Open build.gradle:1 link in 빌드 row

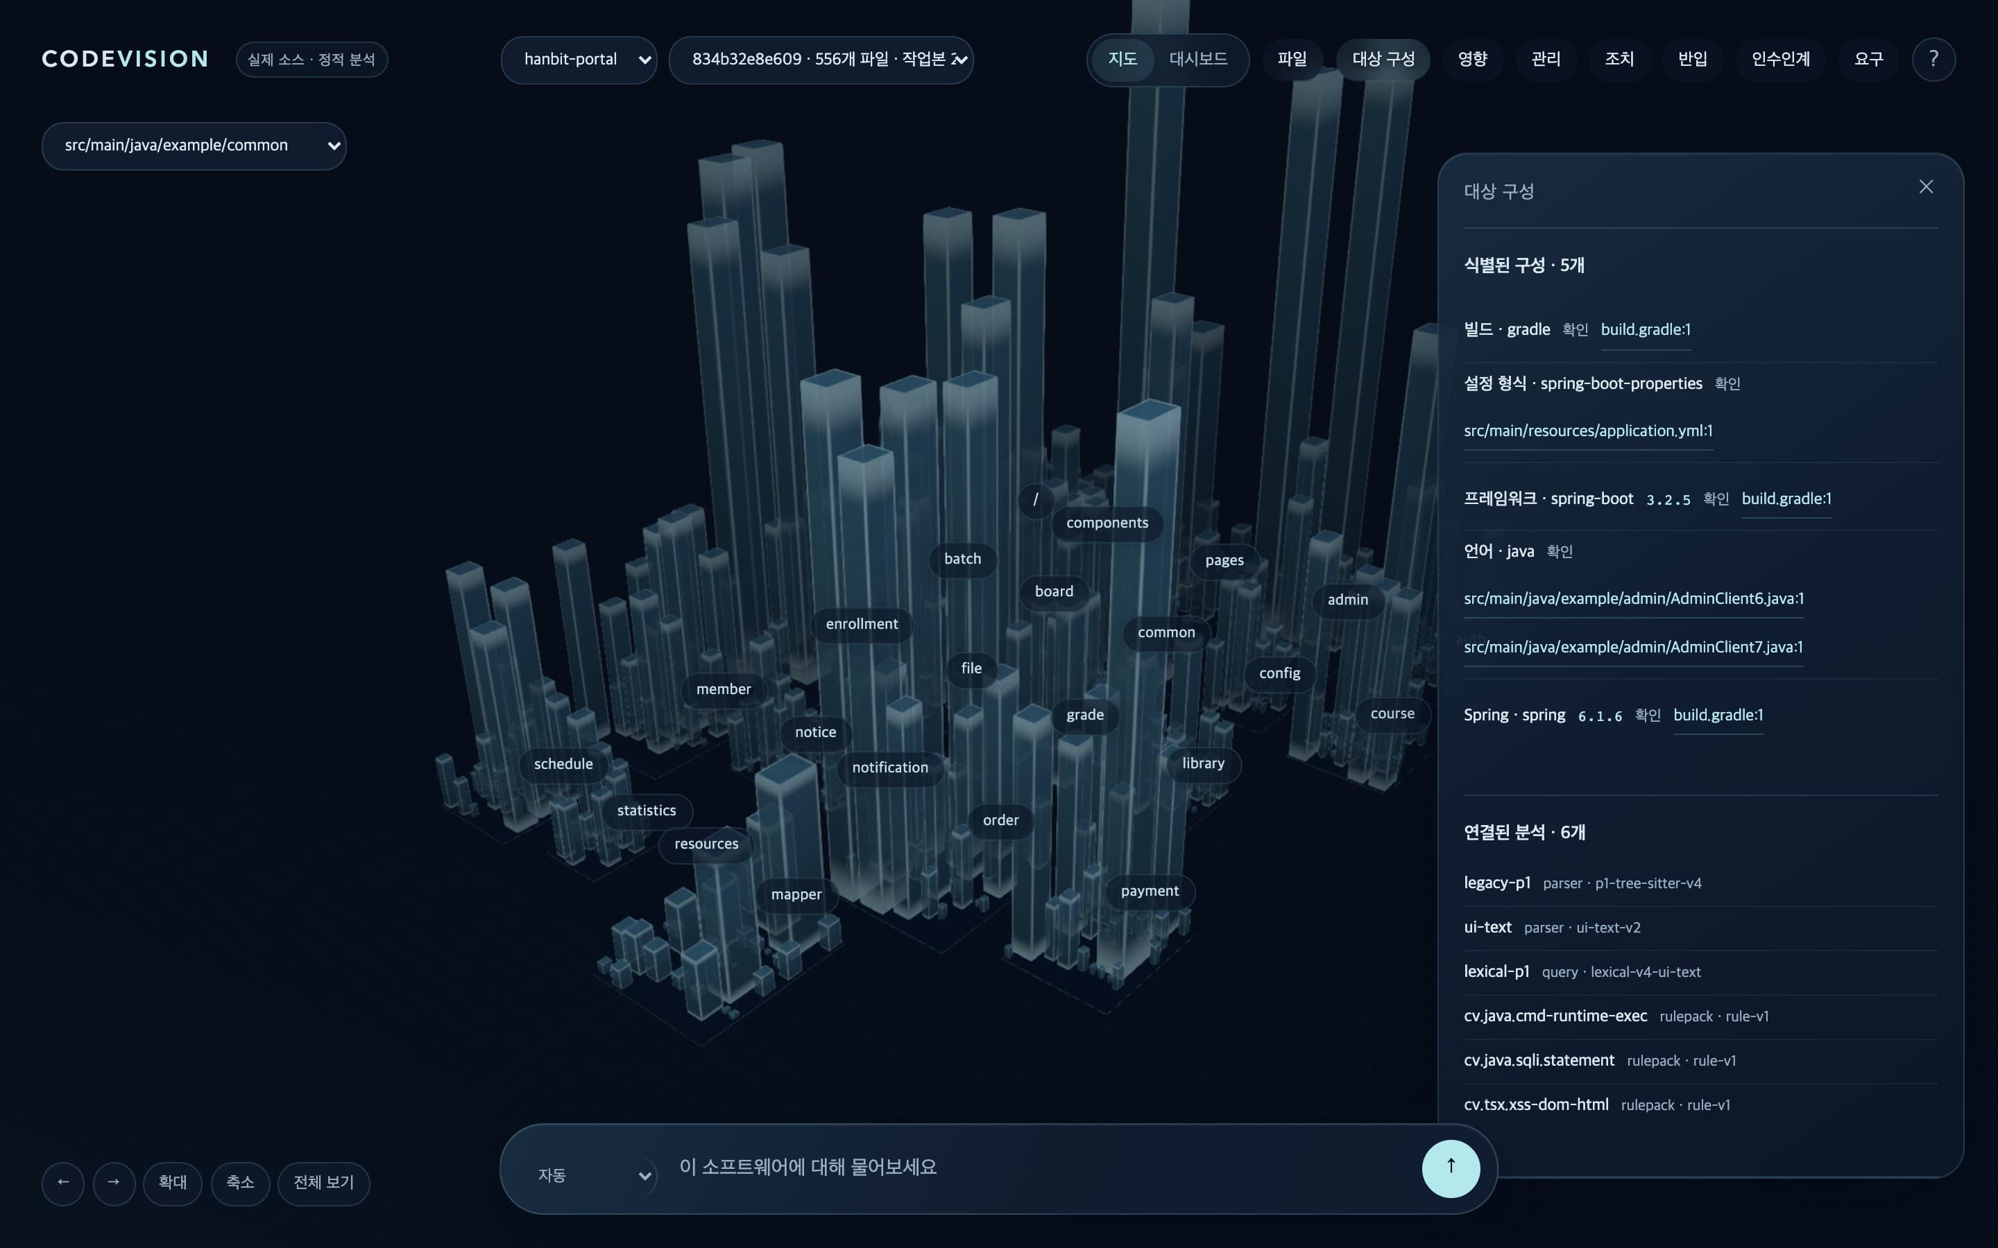coord(1646,330)
